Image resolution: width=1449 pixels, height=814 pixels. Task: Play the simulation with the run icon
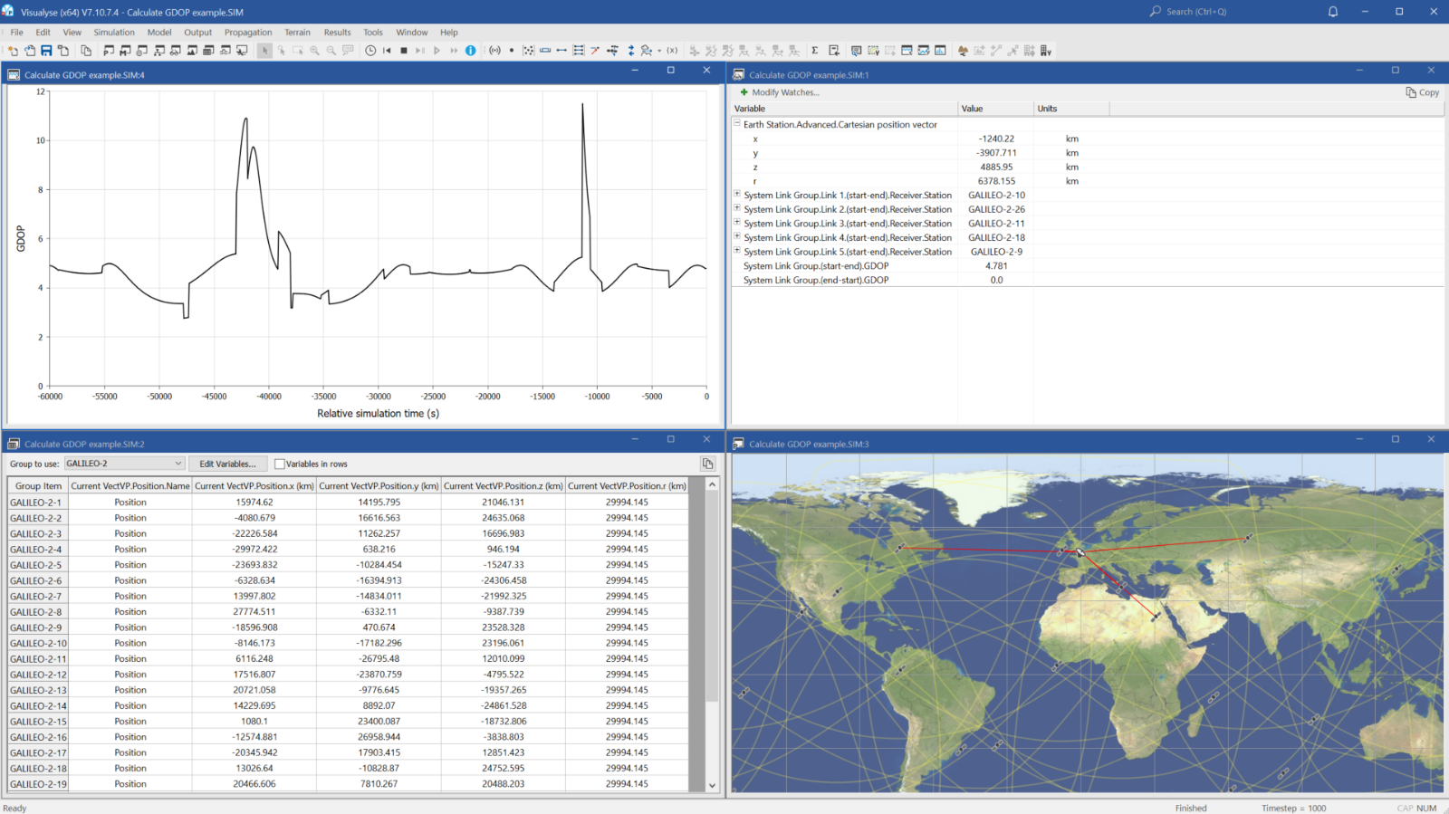pyautogui.click(x=437, y=51)
